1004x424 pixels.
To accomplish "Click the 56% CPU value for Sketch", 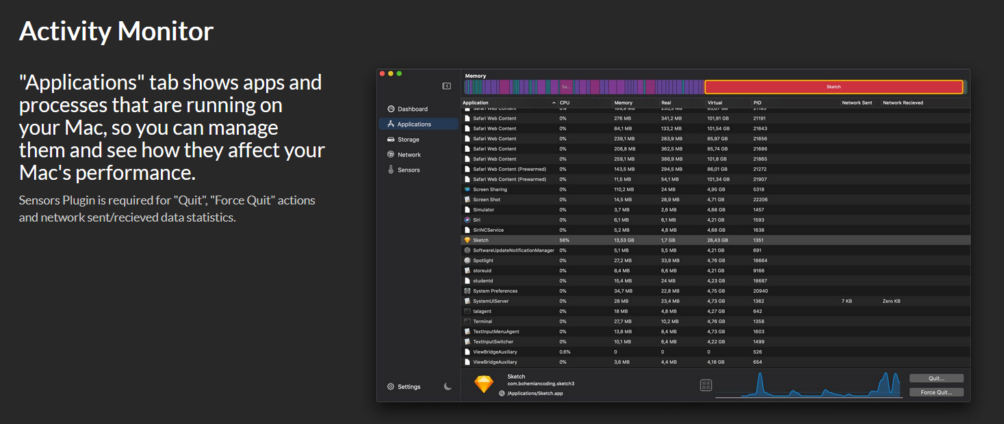I will click(x=565, y=240).
